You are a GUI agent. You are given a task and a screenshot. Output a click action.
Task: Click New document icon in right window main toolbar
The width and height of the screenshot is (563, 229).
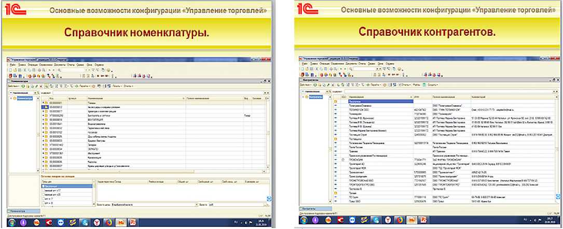point(303,69)
